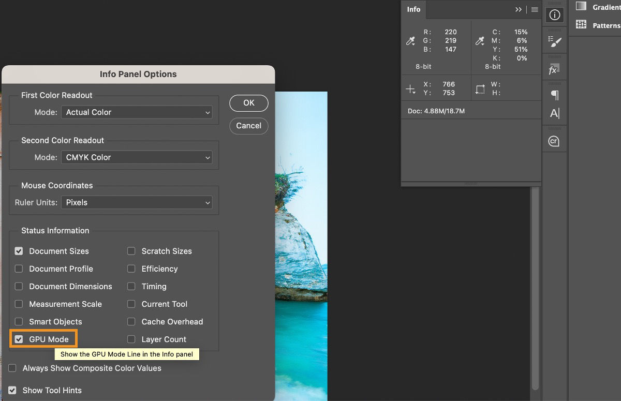
Task: Open the Ruler Units dropdown showing Pixels
Action: tap(137, 202)
